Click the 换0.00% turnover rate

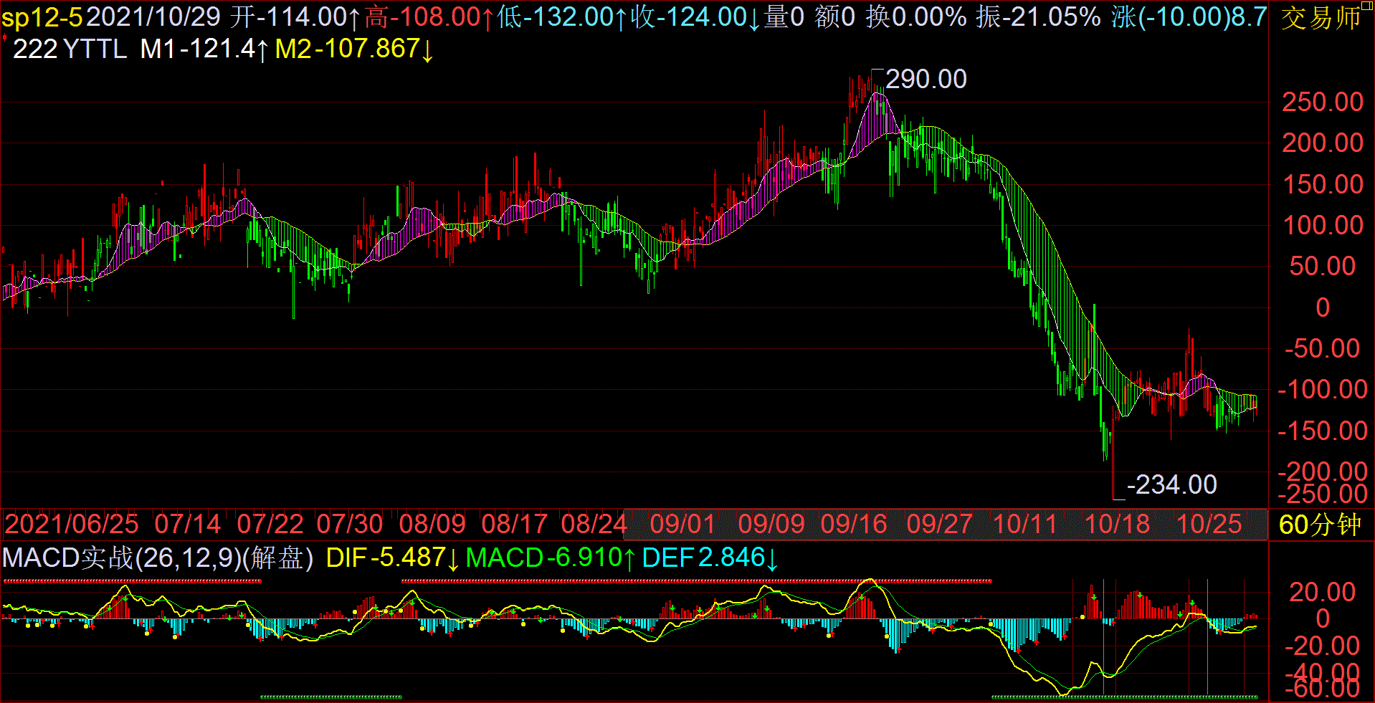point(915,16)
